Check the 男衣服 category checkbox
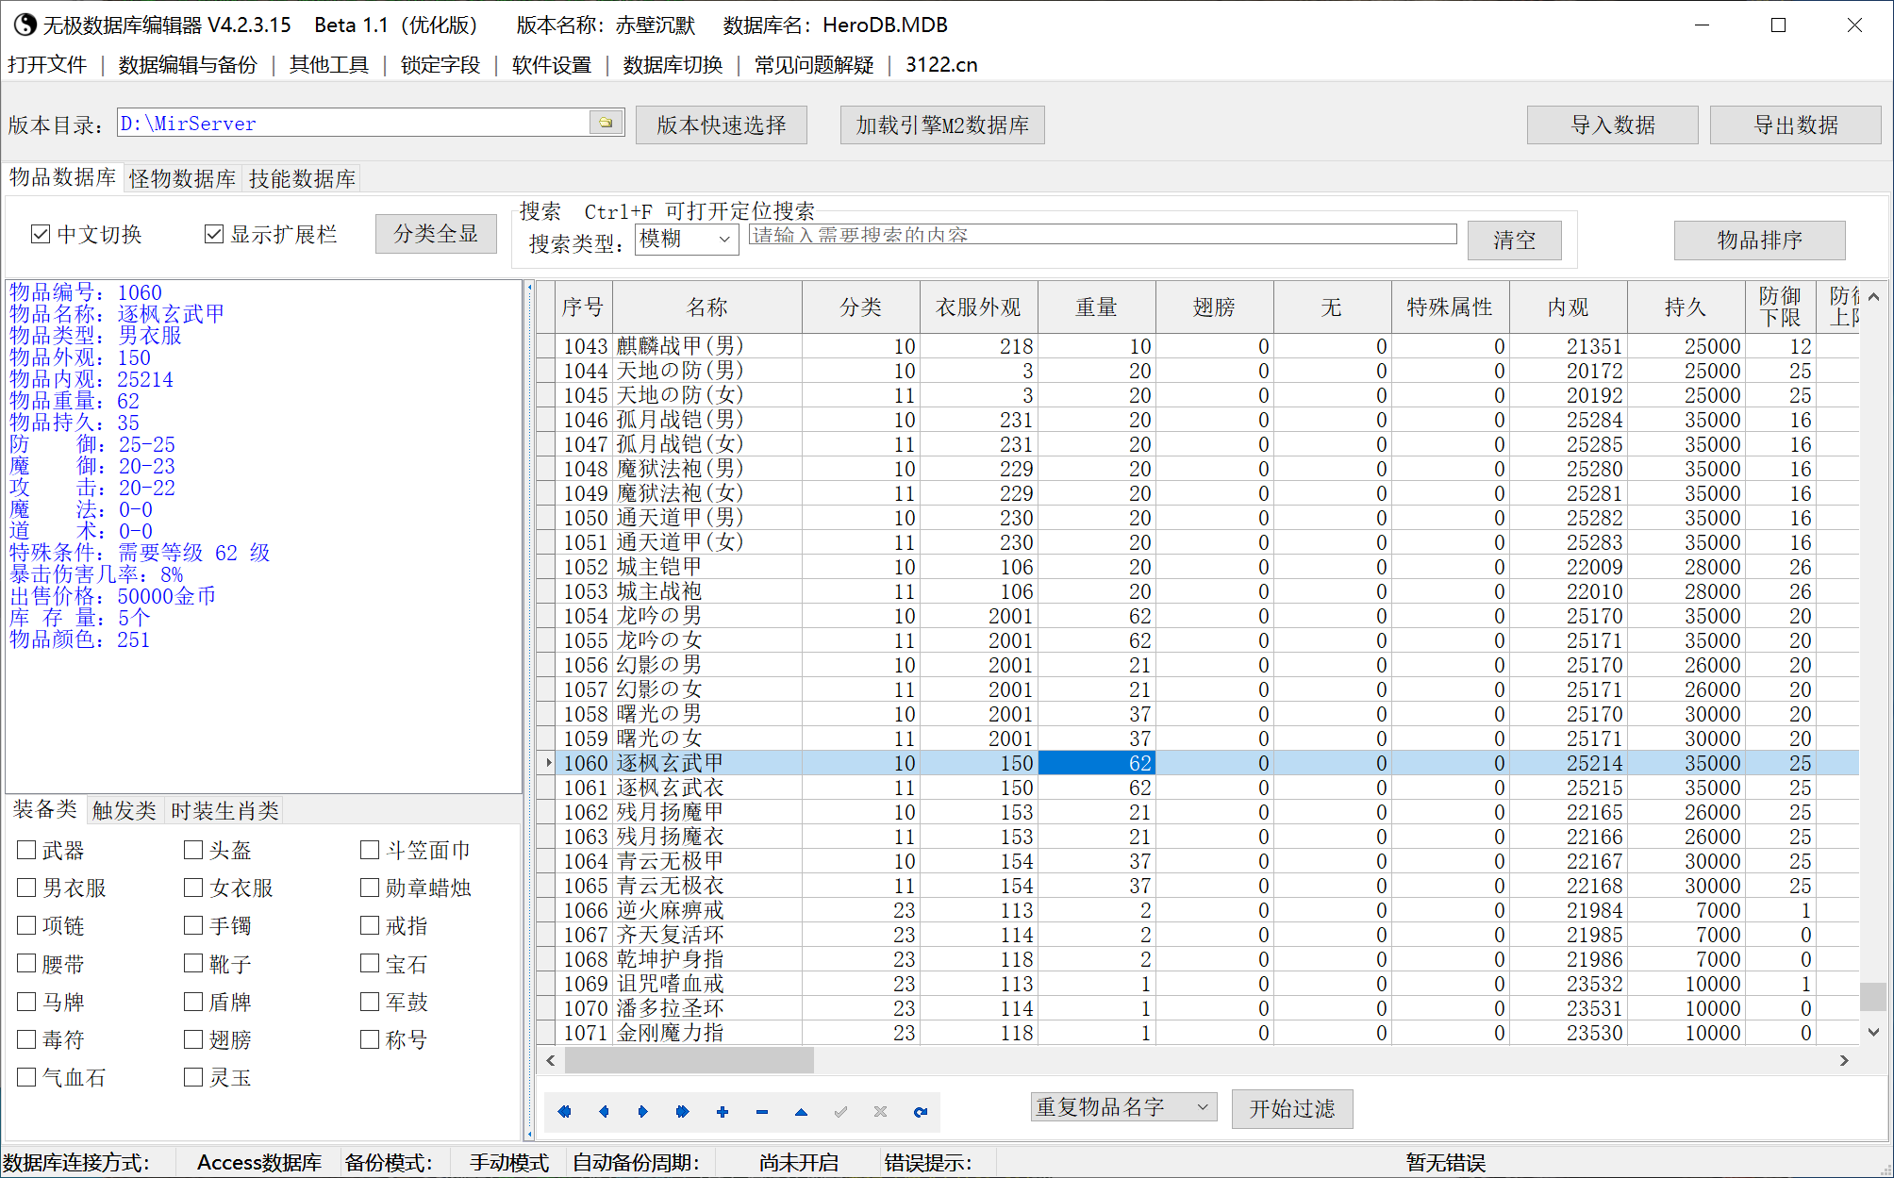The height and width of the screenshot is (1178, 1894). pyautogui.click(x=26, y=888)
